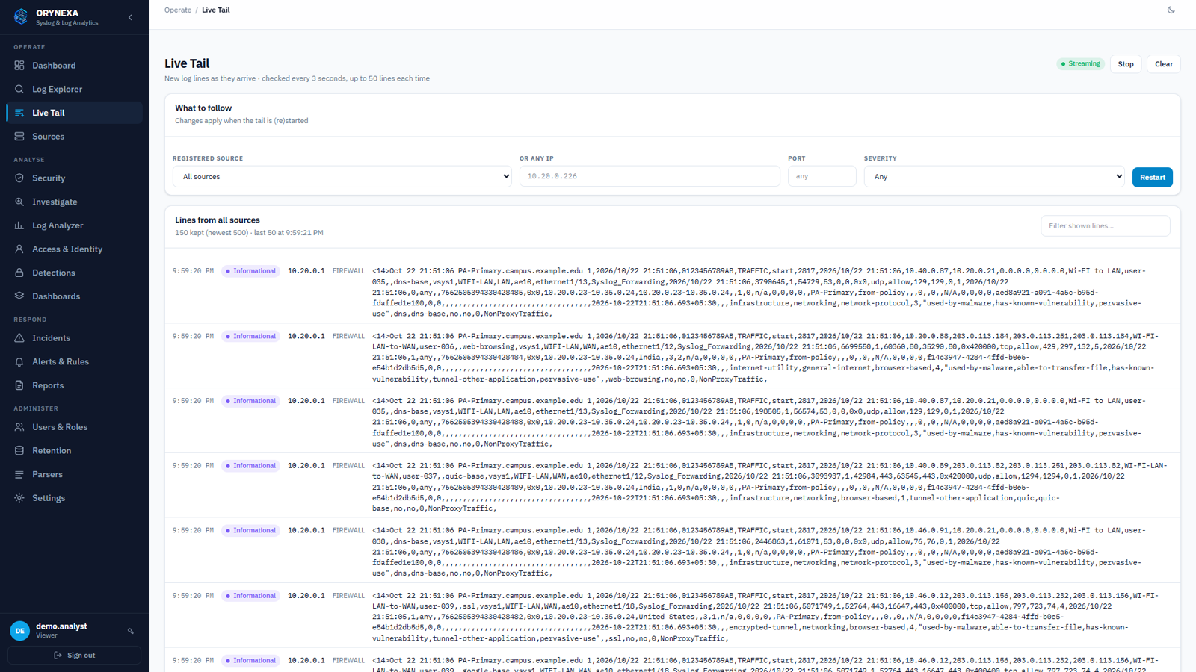Click the Sources server icon
1196x672 pixels.
pyautogui.click(x=19, y=137)
